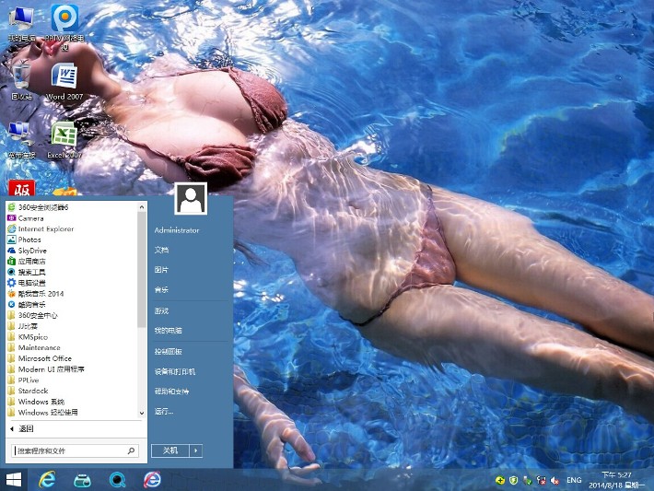Click the 关机 shutdown button
Screen dimensions: 654x491
tap(170, 450)
